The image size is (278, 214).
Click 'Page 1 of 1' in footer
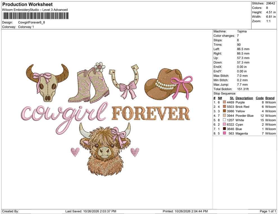pyautogui.click(x=268, y=211)
